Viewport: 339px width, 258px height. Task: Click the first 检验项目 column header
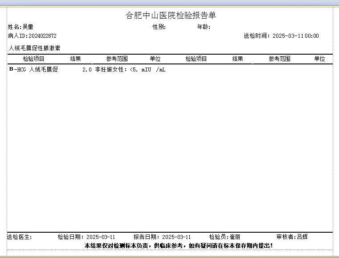[x=34, y=59]
